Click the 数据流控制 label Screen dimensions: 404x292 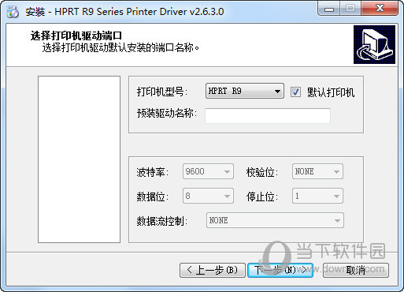pos(162,221)
